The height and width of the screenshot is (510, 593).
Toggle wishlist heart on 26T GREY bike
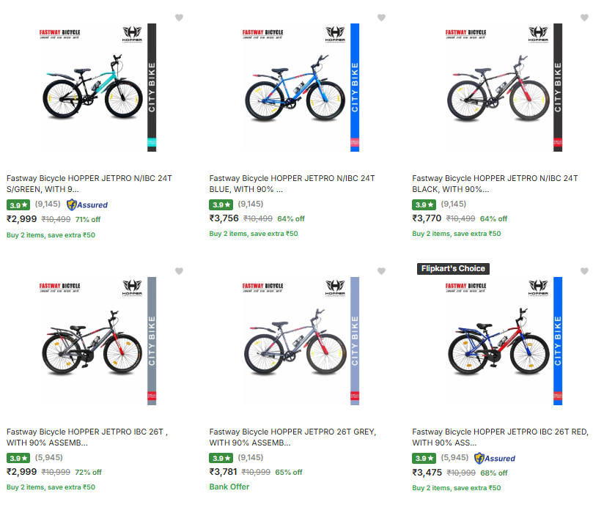381,271
